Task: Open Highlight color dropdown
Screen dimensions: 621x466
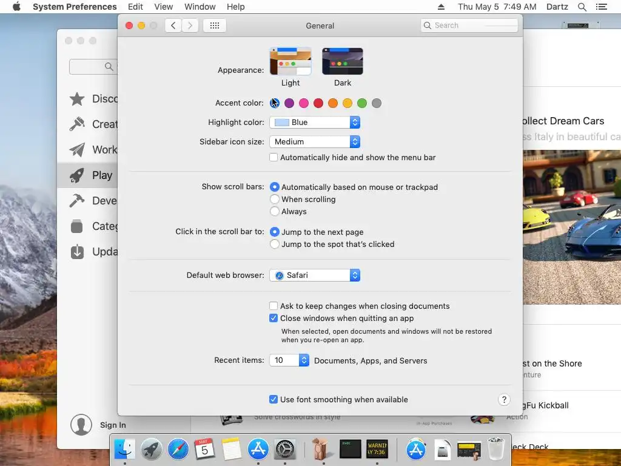Action: click(x=315, y=122)
